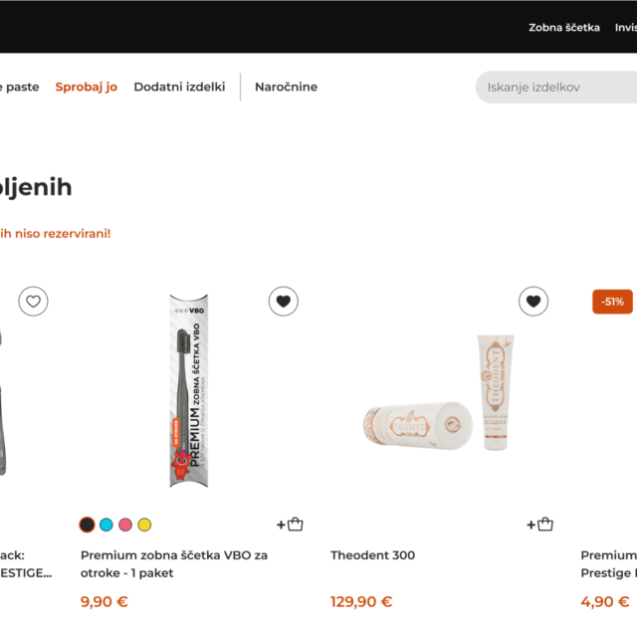
Task: Unfavorite the Theodent 300 heart icon
Action: 533,302
